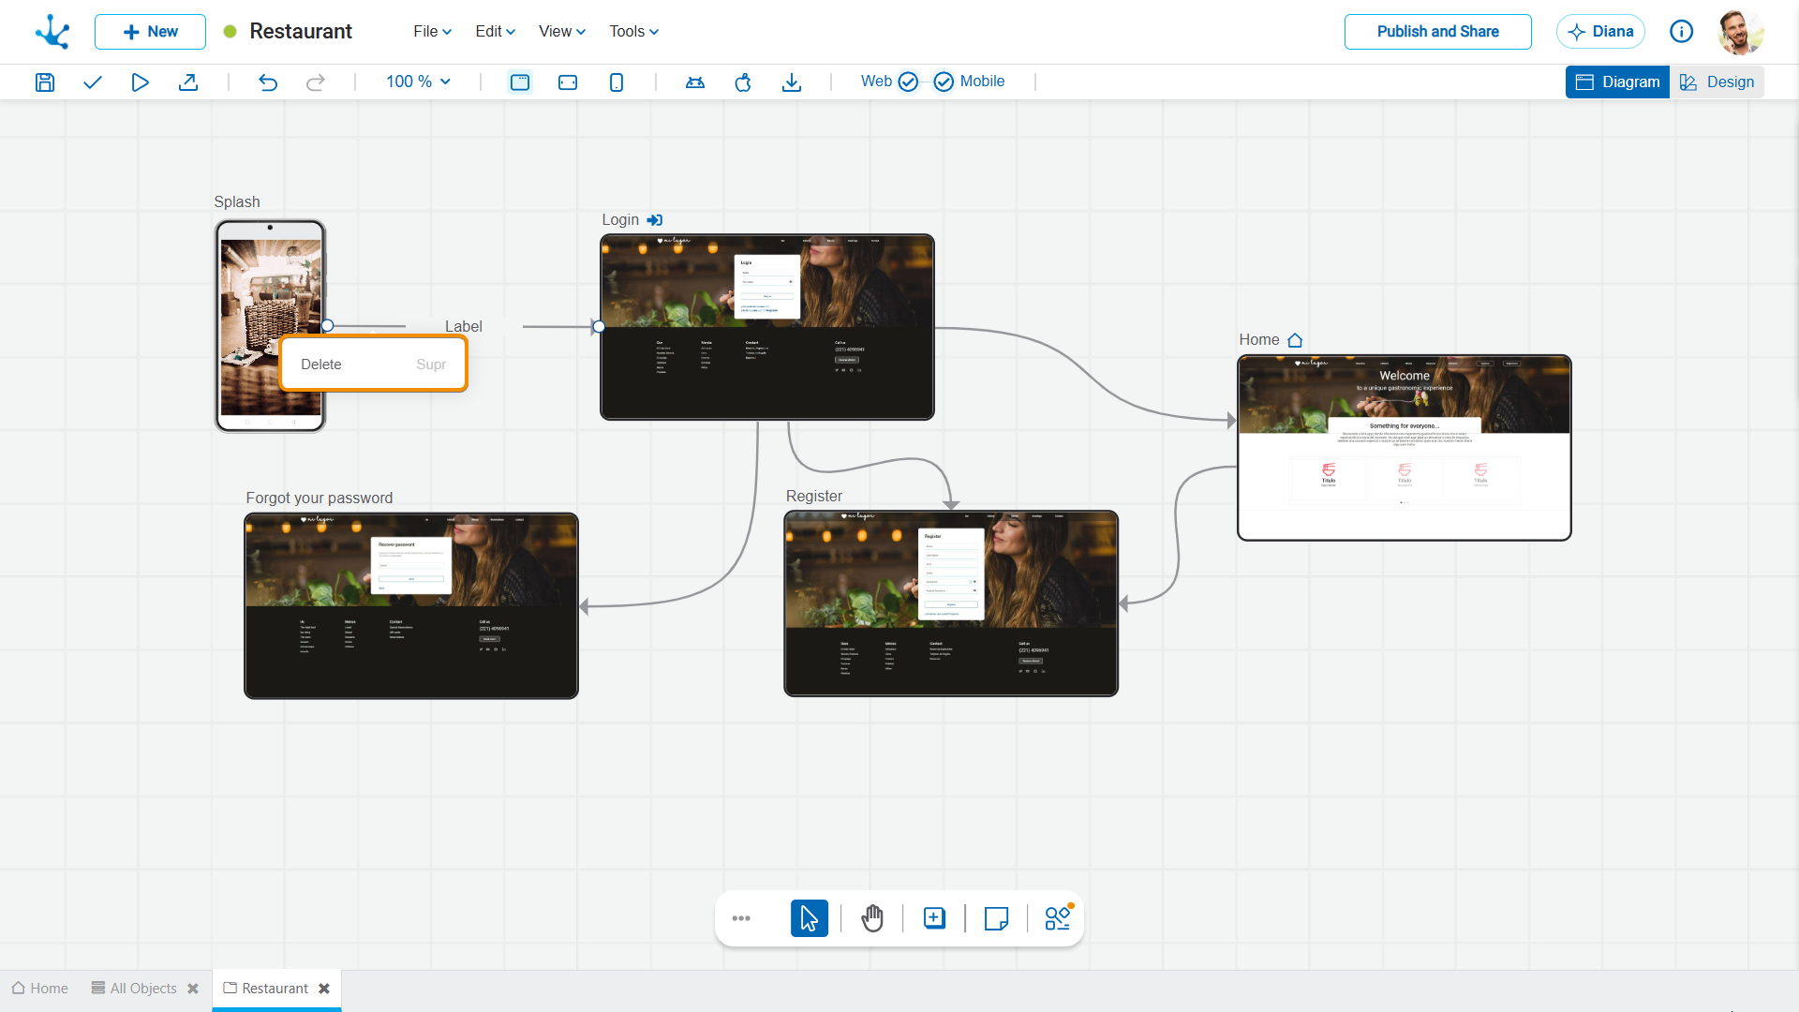Toggle the Web platform checkmark
This screenshot has width=1799, height=1012.
[908, 82]
